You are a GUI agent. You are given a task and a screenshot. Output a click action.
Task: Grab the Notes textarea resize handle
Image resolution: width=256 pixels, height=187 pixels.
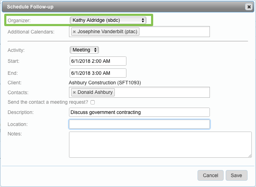[x=250, y=156]
